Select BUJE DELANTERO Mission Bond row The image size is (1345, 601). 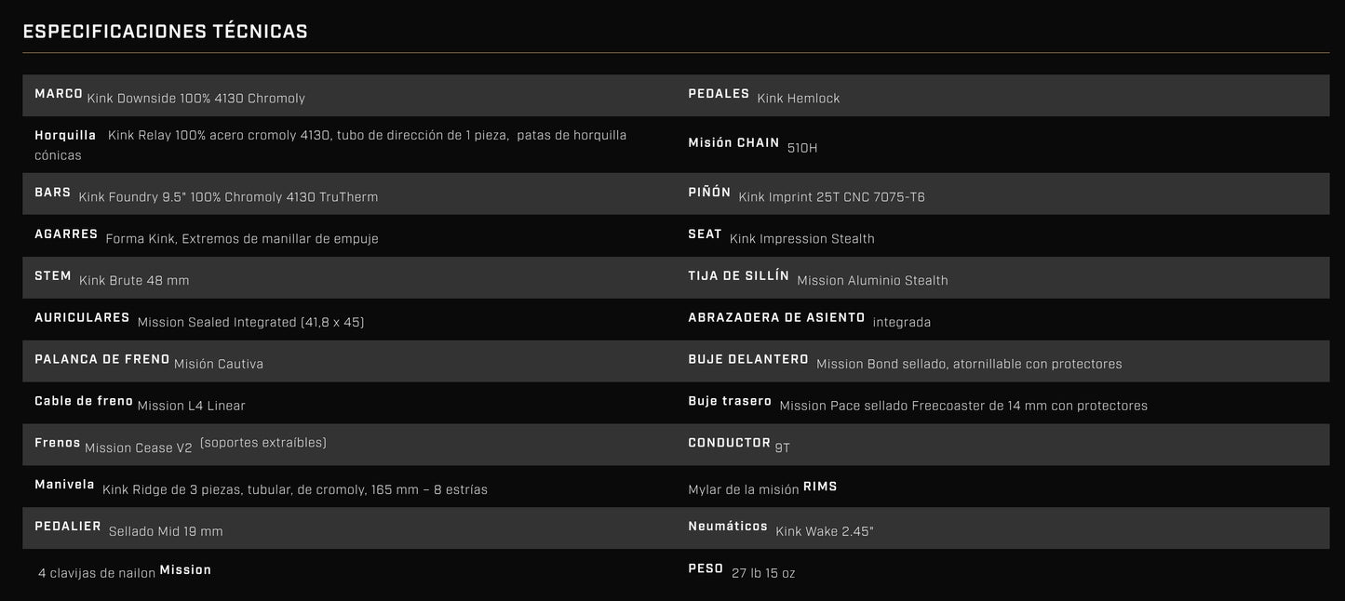pyautogui.click(x=1002, y=361)
